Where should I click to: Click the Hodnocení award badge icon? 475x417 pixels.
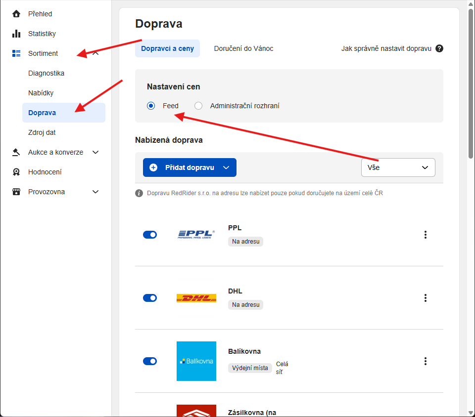(16, 172)
